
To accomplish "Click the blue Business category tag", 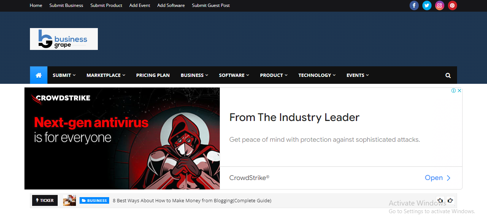I will tap(94, 200).
